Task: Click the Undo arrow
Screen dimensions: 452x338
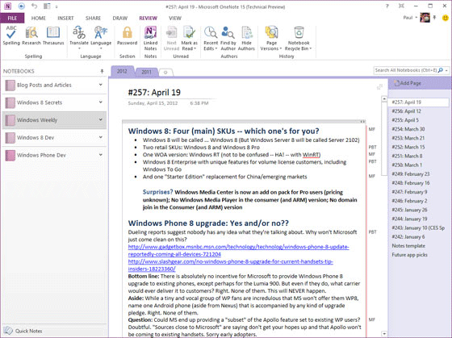Action: (x=34, y=6)
